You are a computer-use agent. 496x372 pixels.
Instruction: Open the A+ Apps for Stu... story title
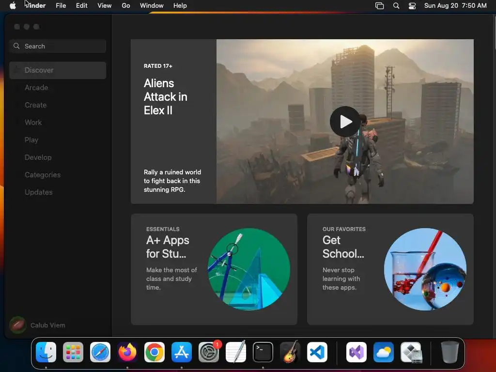coord(168,247)
